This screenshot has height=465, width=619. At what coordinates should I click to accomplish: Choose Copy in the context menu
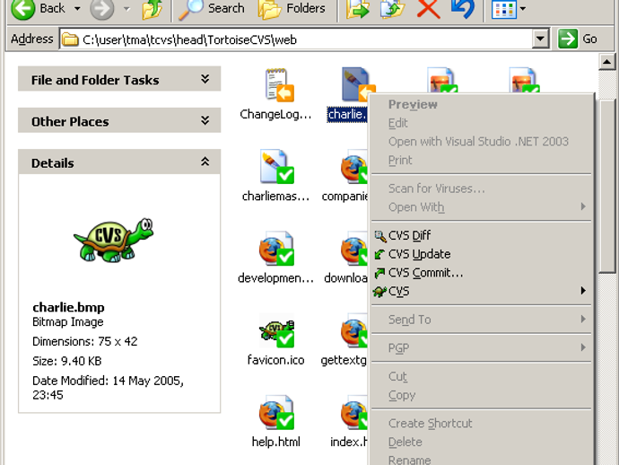click(481, 395)
